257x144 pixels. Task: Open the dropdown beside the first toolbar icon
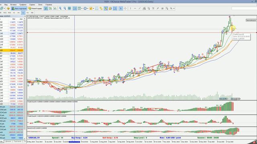point(4,8)
